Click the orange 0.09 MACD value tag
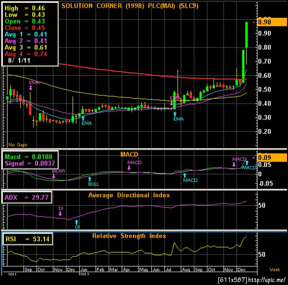288x285 pixels. (x=272, y=157)
